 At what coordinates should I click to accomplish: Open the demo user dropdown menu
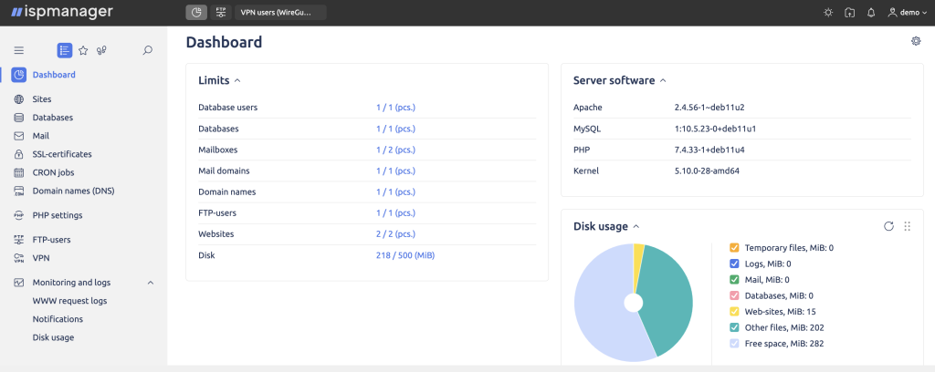(904, 13)
